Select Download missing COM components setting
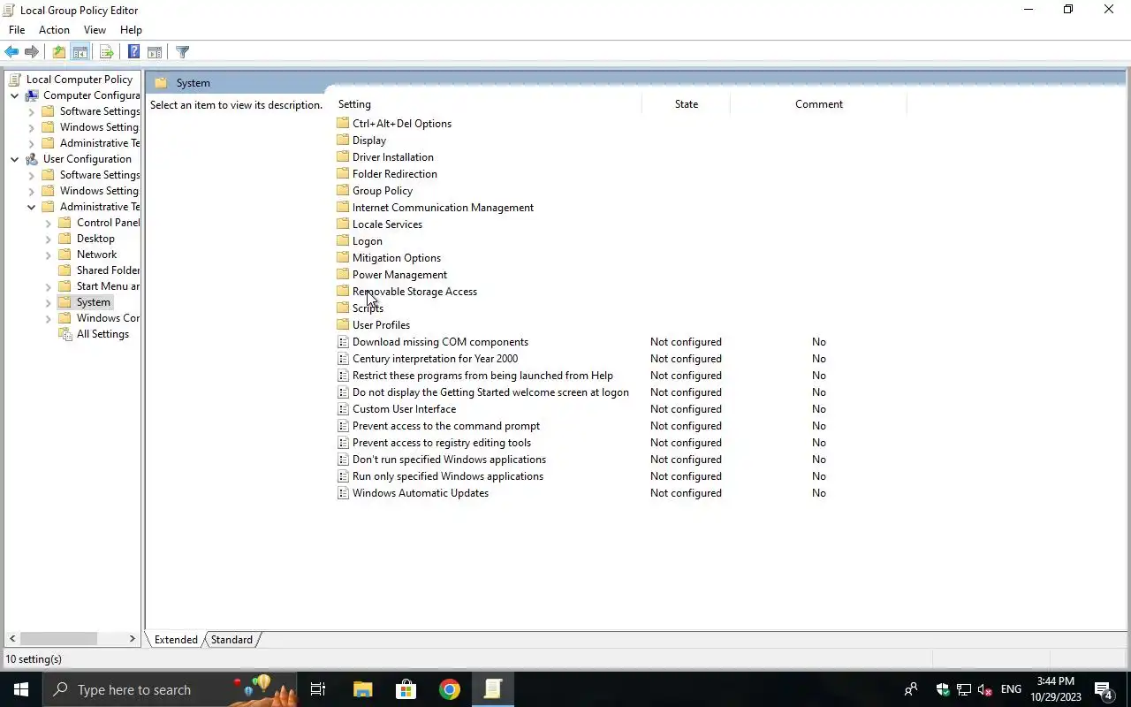This screenshot has height=707, width=1131. (x=440, y=342)
